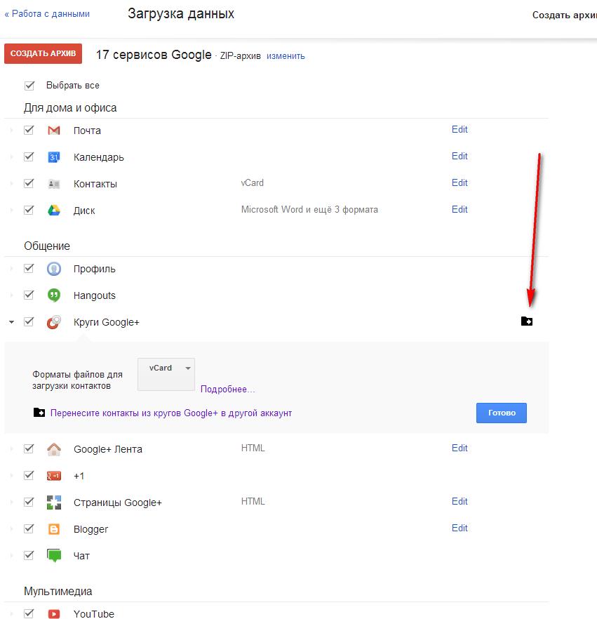Collapse the Круги Google+ row arrow

11,322
